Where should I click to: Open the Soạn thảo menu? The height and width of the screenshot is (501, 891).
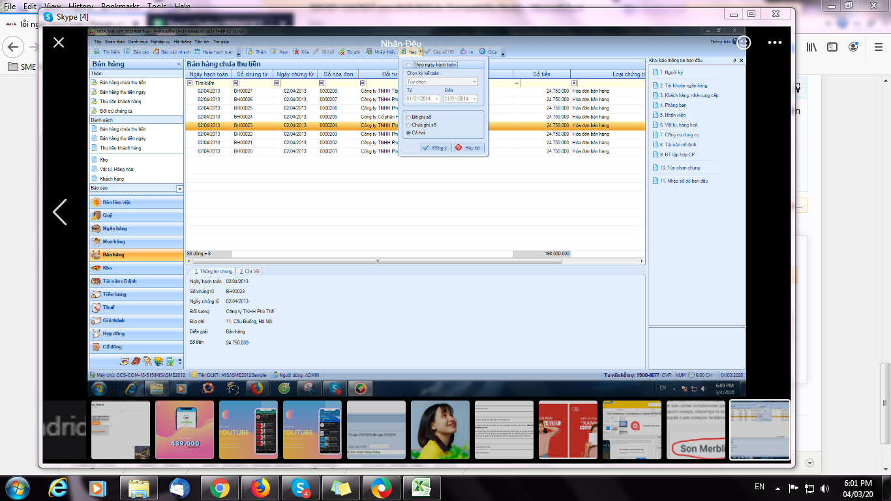(x=114, y=41)
